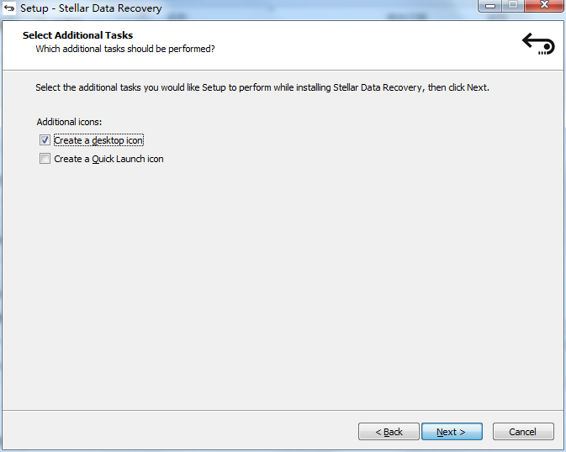Screen dimensions: 566x452
Task: Click the 'Create a Quick Launch icon' label text
Action: 108,159
